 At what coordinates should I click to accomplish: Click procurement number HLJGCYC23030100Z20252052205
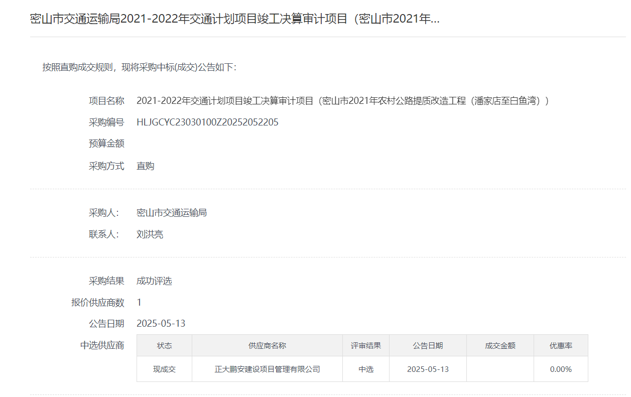click(207, 122)
